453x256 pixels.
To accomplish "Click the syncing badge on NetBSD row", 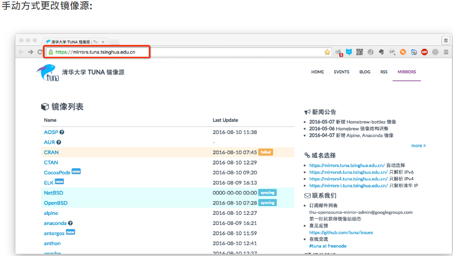I will [267, 192].
